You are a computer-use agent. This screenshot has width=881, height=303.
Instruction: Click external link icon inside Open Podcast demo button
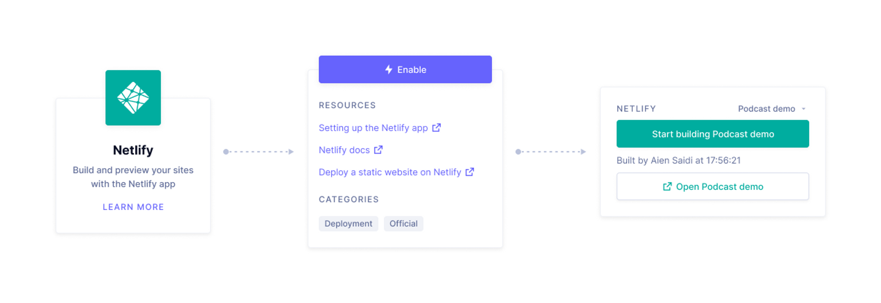668,187
